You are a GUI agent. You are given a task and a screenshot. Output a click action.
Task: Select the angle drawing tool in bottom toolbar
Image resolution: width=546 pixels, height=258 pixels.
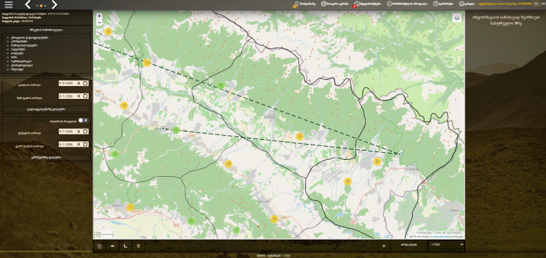(126, 246)
